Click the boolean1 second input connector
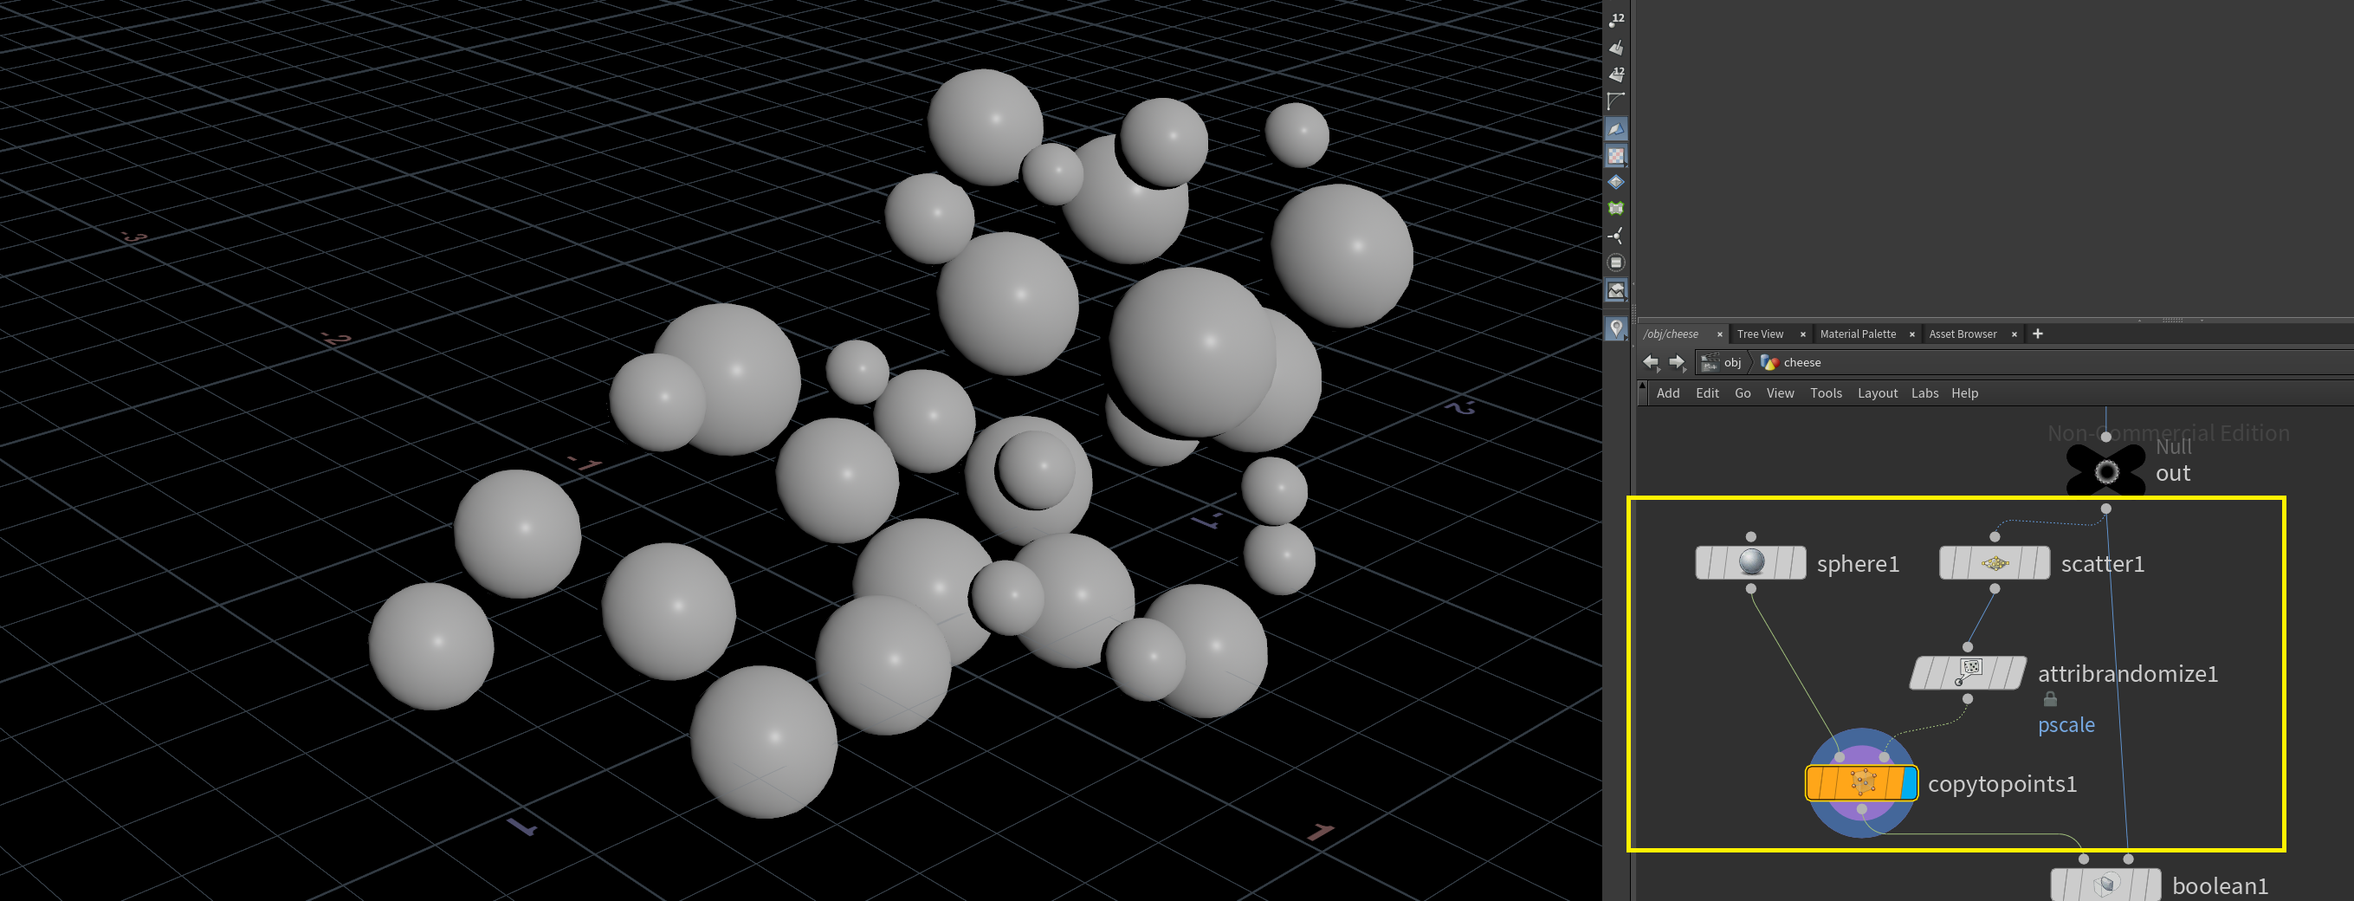Screen dimensions: 2354x901 click(2127, 859)
